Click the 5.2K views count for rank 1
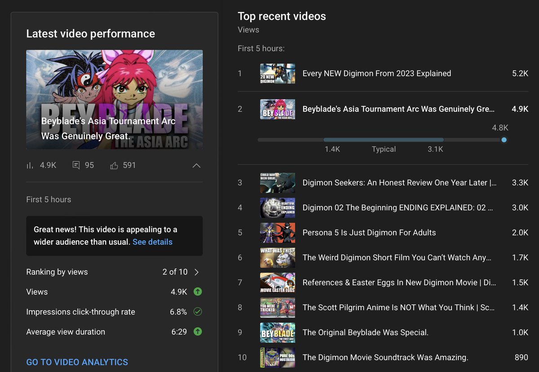This screenshot has width=539, height=372. pyautogui.click(x=520, y=74)
